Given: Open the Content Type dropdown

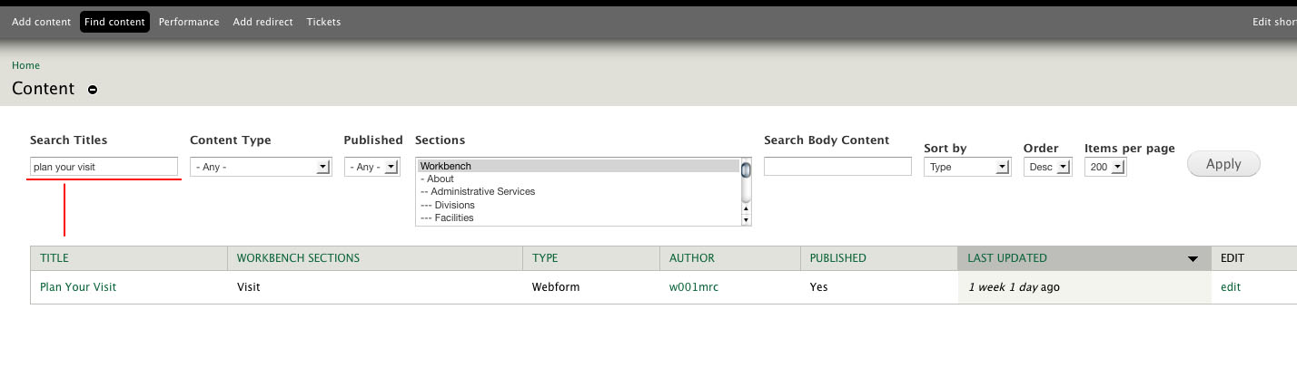Looking at the screenshot, I should click(x=260, y=167).
